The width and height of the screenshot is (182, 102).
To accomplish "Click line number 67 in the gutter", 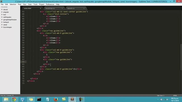I will point(23,69).
